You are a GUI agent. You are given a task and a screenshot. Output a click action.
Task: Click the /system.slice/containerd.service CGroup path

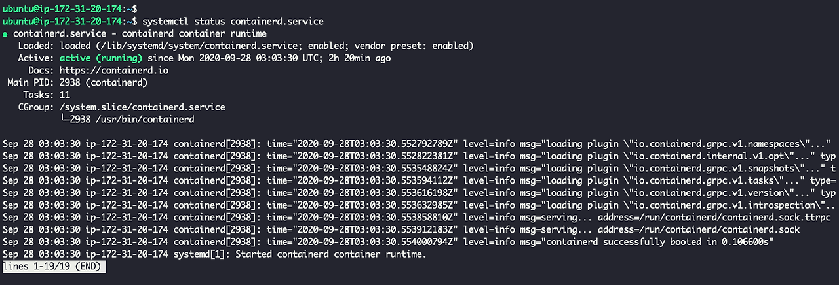pos(142,107)
